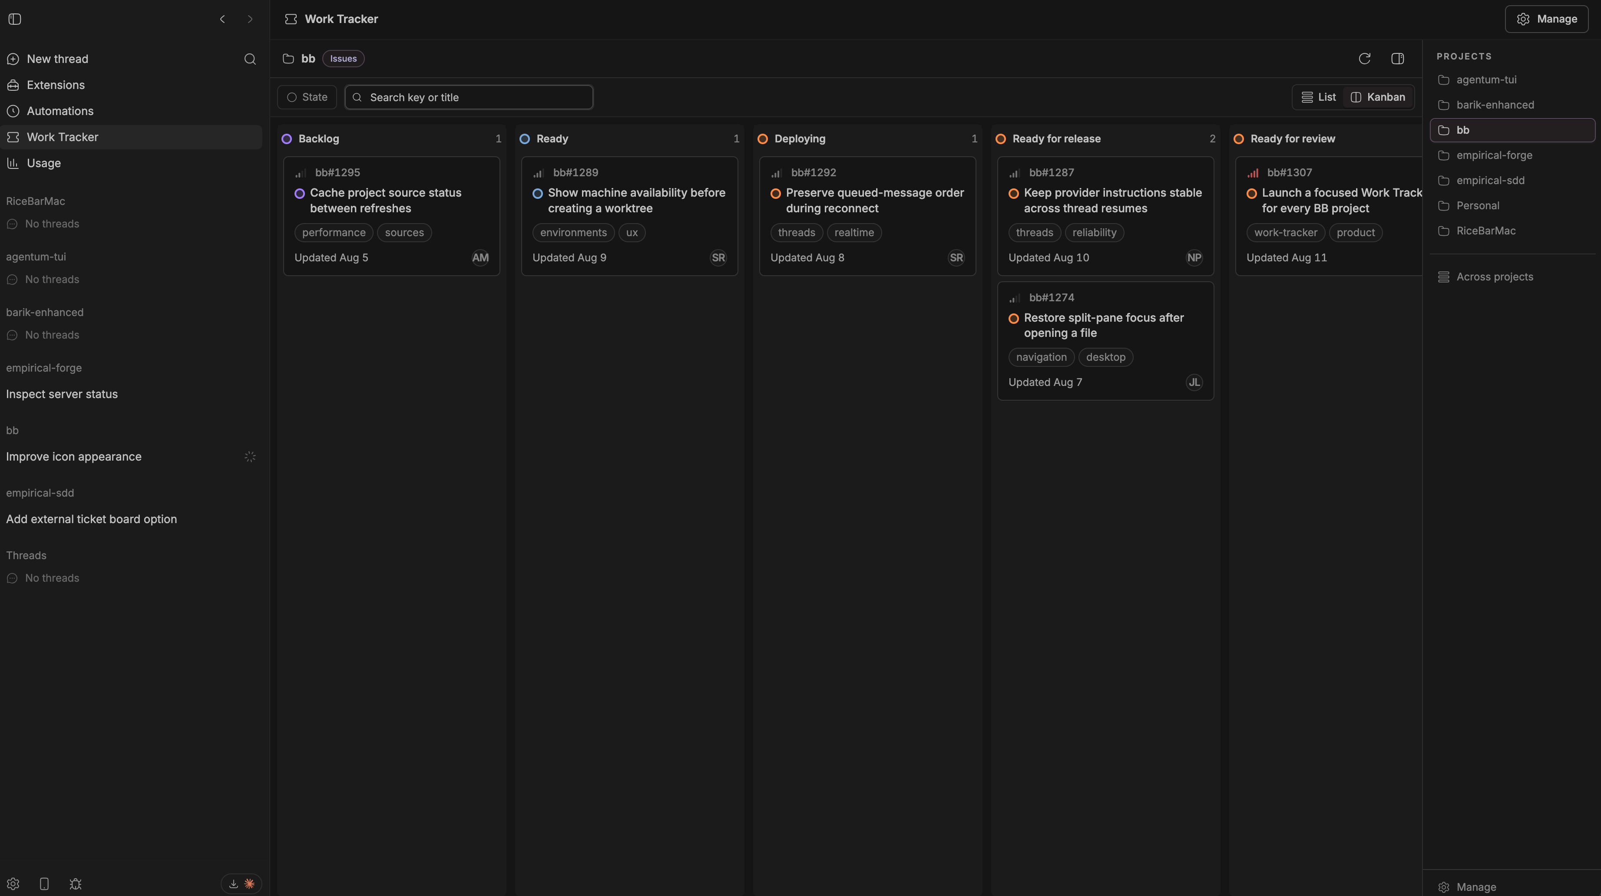Image resolution: width=1601 pixels, height=896 pixels.
Task: Focus the Search key or title field
Action: (x=469, y=98)
